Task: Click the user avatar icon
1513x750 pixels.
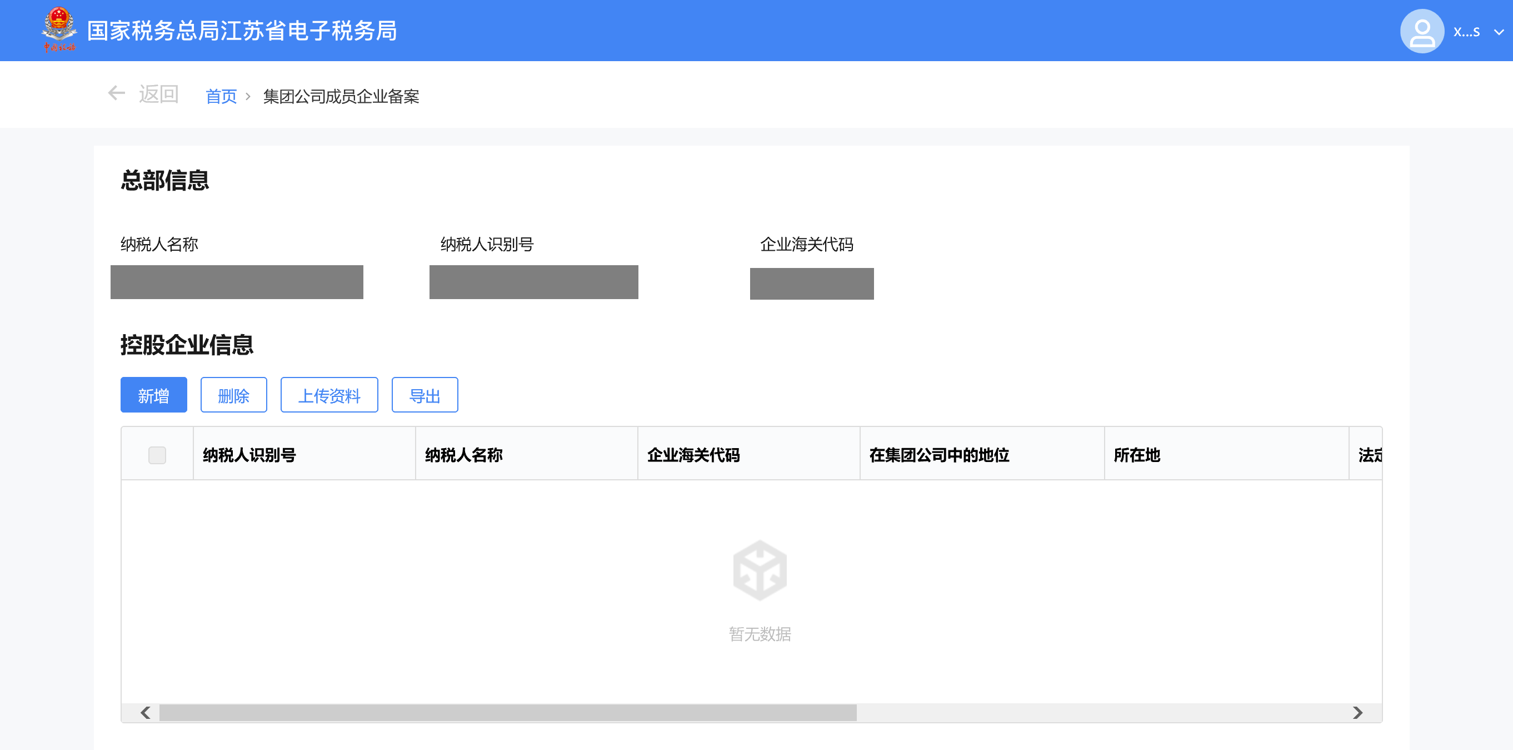Action: click(1422, 31)
